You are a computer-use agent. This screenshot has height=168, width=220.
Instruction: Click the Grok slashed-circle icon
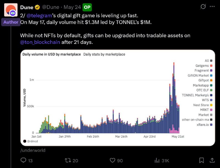tap(203, 7)
